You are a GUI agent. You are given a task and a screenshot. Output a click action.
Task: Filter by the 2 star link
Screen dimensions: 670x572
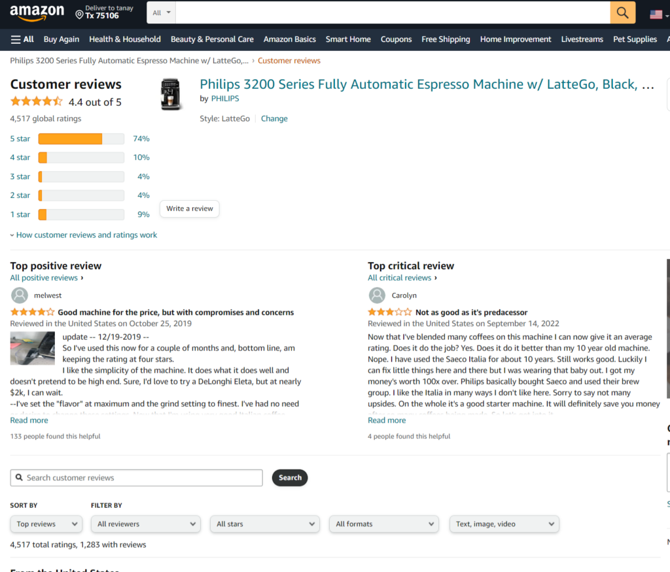(20, 195)
